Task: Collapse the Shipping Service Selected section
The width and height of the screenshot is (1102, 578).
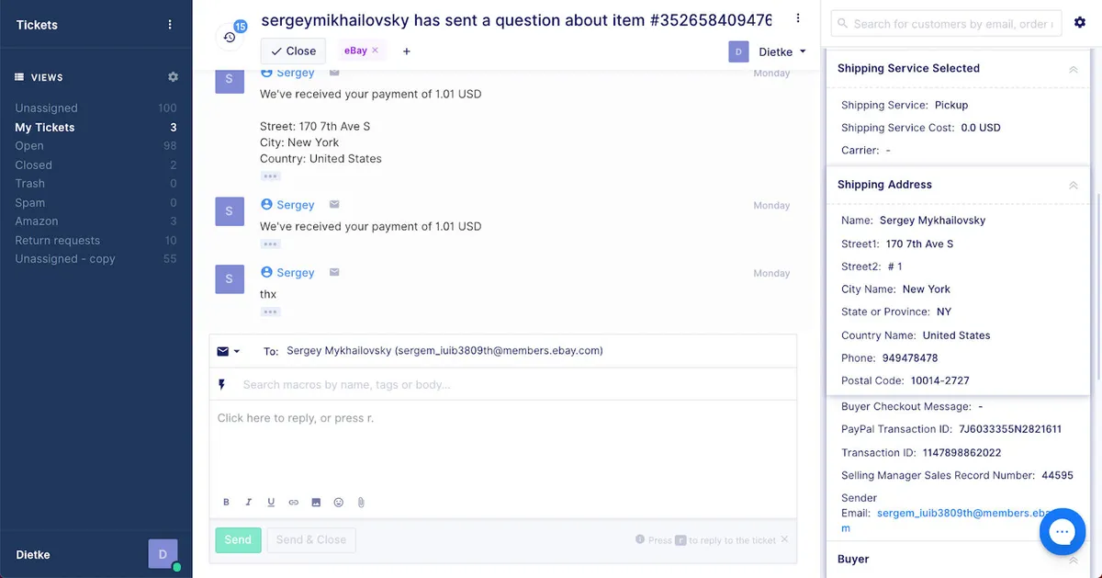Action: click(1073, 69)
